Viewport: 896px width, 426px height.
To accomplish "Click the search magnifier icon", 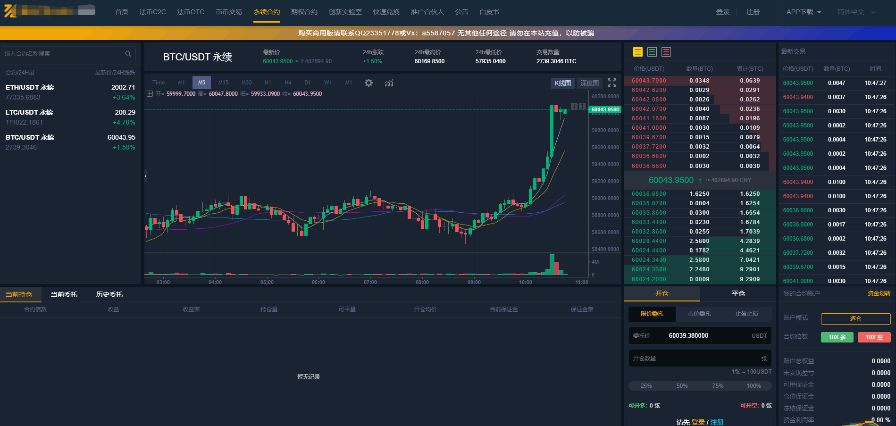I will pyautogui.click(x=128, y=54).
